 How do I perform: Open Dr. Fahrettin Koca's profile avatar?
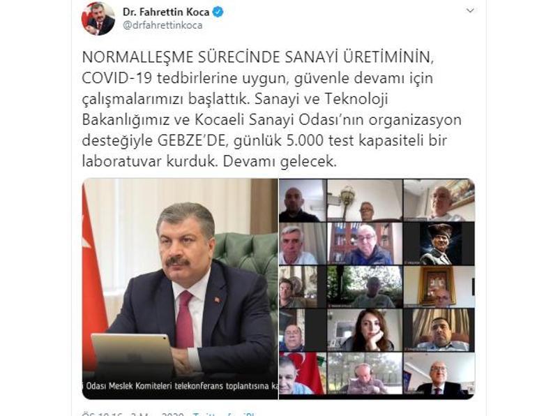[x=98, y=19]
